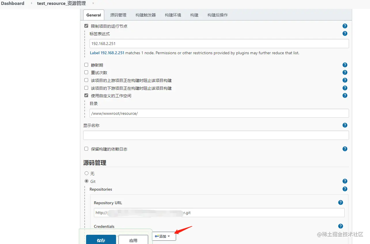Show help for Repository URL
This screenshot has height=244, width=370.
[340, 202]
